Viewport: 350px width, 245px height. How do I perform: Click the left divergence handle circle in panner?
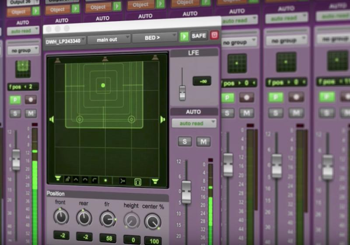click(x=80, y=119)
